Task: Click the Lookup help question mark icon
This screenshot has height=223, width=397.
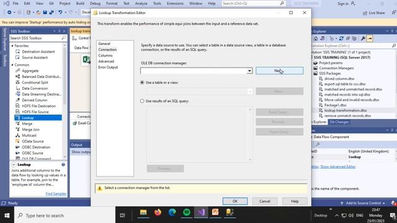Action: [63, 165]
